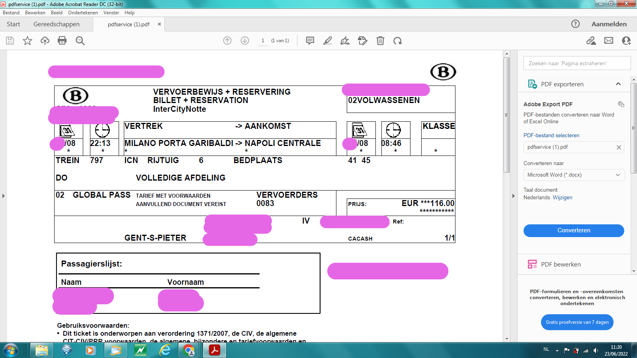This screenshot has height=358, width=637.
Task: Click the share-with-others person icon
Action: pos(626,41)
